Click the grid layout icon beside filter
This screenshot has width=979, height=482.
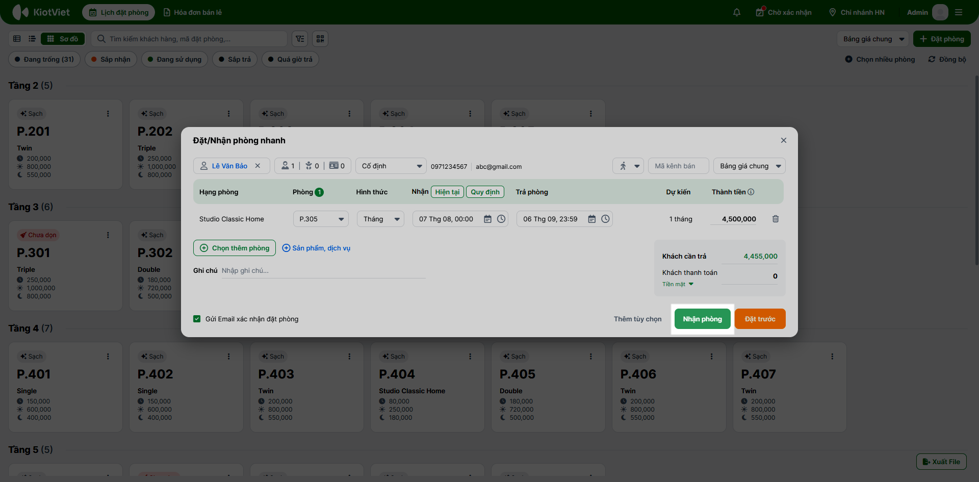[x=320, y=39]
